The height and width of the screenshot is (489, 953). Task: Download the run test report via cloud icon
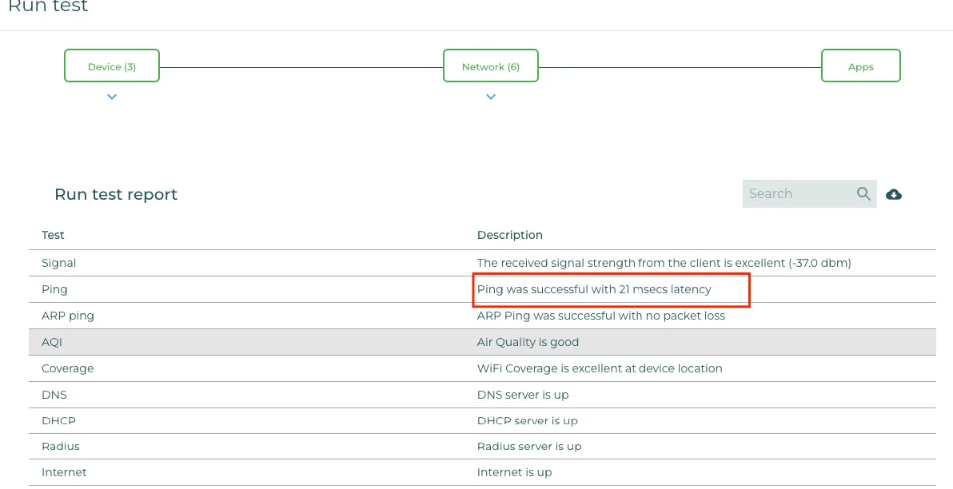(894, 194)
